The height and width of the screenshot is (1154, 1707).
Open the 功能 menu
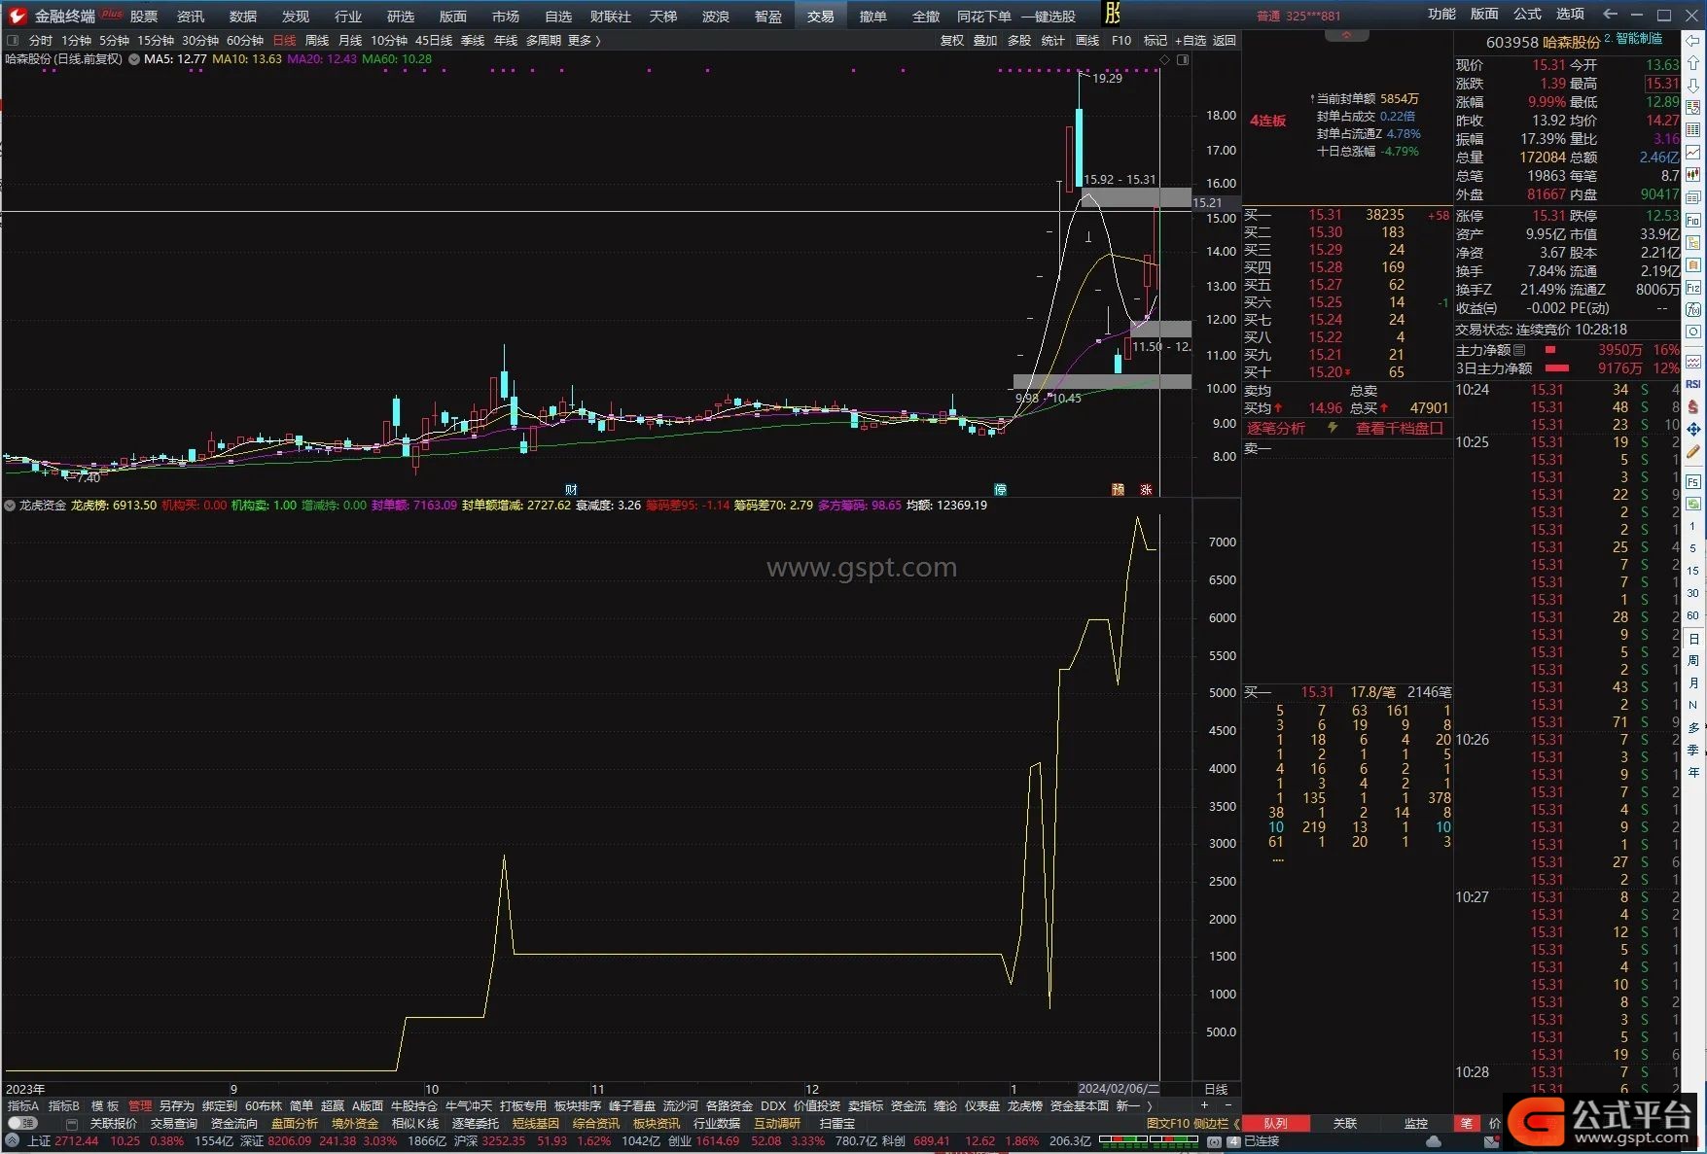1441,15
